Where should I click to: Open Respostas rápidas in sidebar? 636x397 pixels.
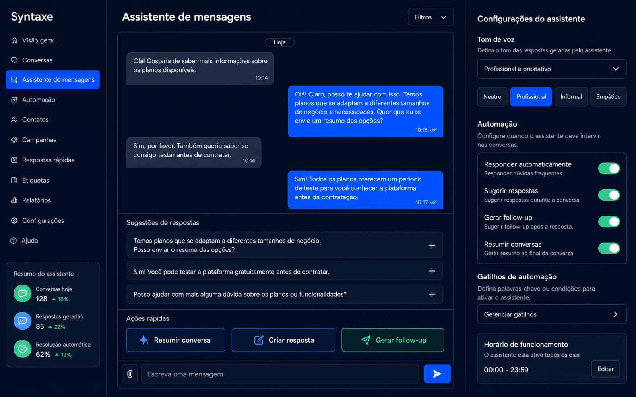point(53,160)
